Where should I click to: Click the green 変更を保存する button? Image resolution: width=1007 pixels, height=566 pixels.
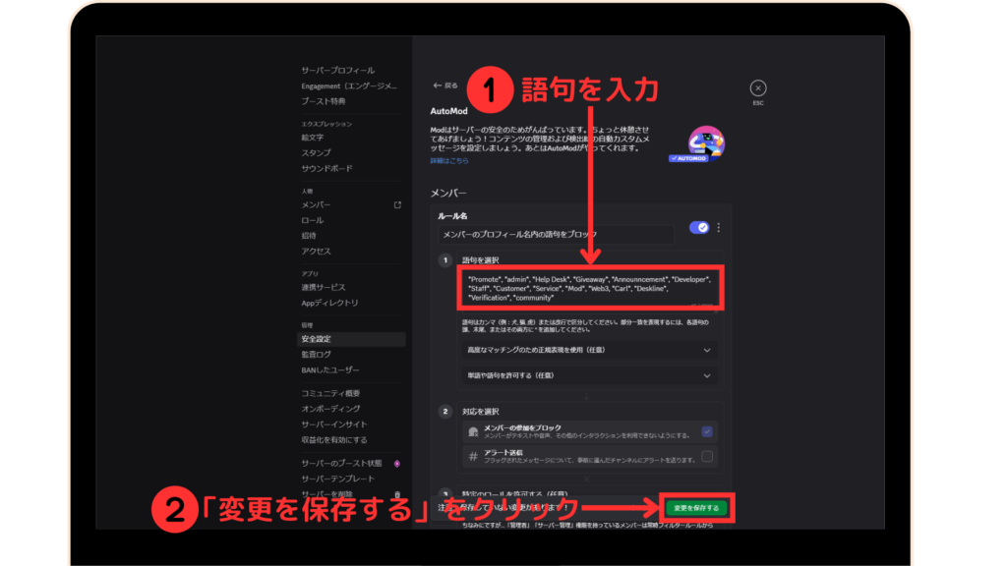tap(696, 508)
